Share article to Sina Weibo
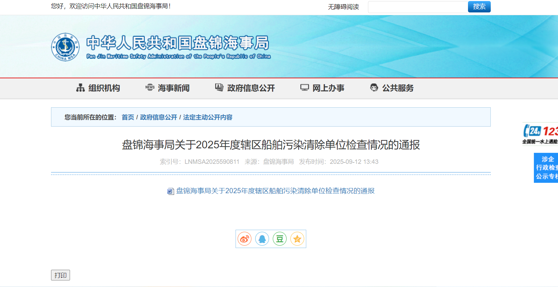The image size is (558, 287). 245,239
